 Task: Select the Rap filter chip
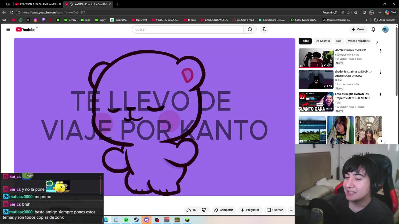coord(339,41)
